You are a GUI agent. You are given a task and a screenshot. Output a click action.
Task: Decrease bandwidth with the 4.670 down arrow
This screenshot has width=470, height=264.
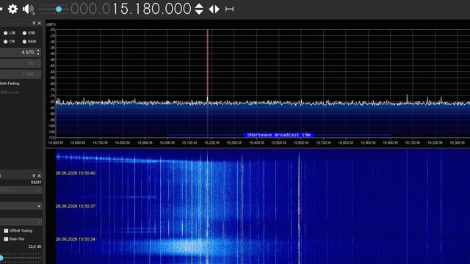click(x=38, y=54)
